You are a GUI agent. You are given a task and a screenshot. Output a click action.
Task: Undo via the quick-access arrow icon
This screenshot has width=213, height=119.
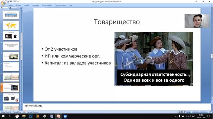[11, 2]
